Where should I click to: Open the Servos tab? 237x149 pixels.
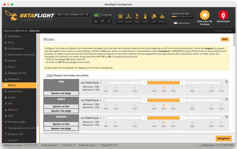click(19, 98)
